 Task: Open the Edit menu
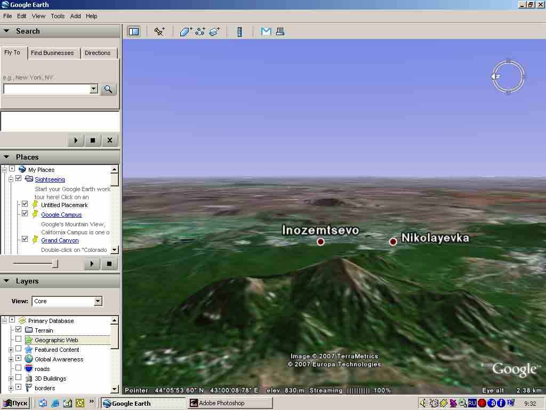tap(21, 16)
